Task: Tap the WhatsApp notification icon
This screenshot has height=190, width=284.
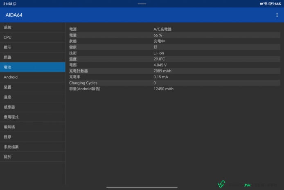Action: pos(15,4)
